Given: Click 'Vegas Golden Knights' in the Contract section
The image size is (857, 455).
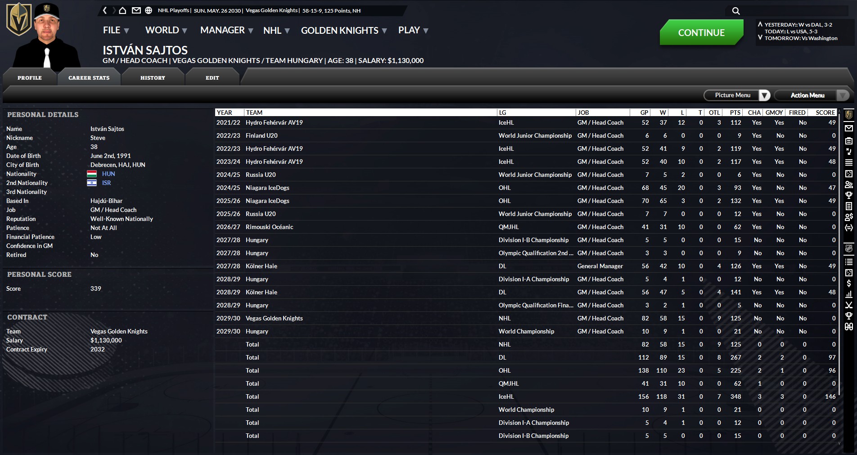Looking at the screenshot, I should (119, 331).
